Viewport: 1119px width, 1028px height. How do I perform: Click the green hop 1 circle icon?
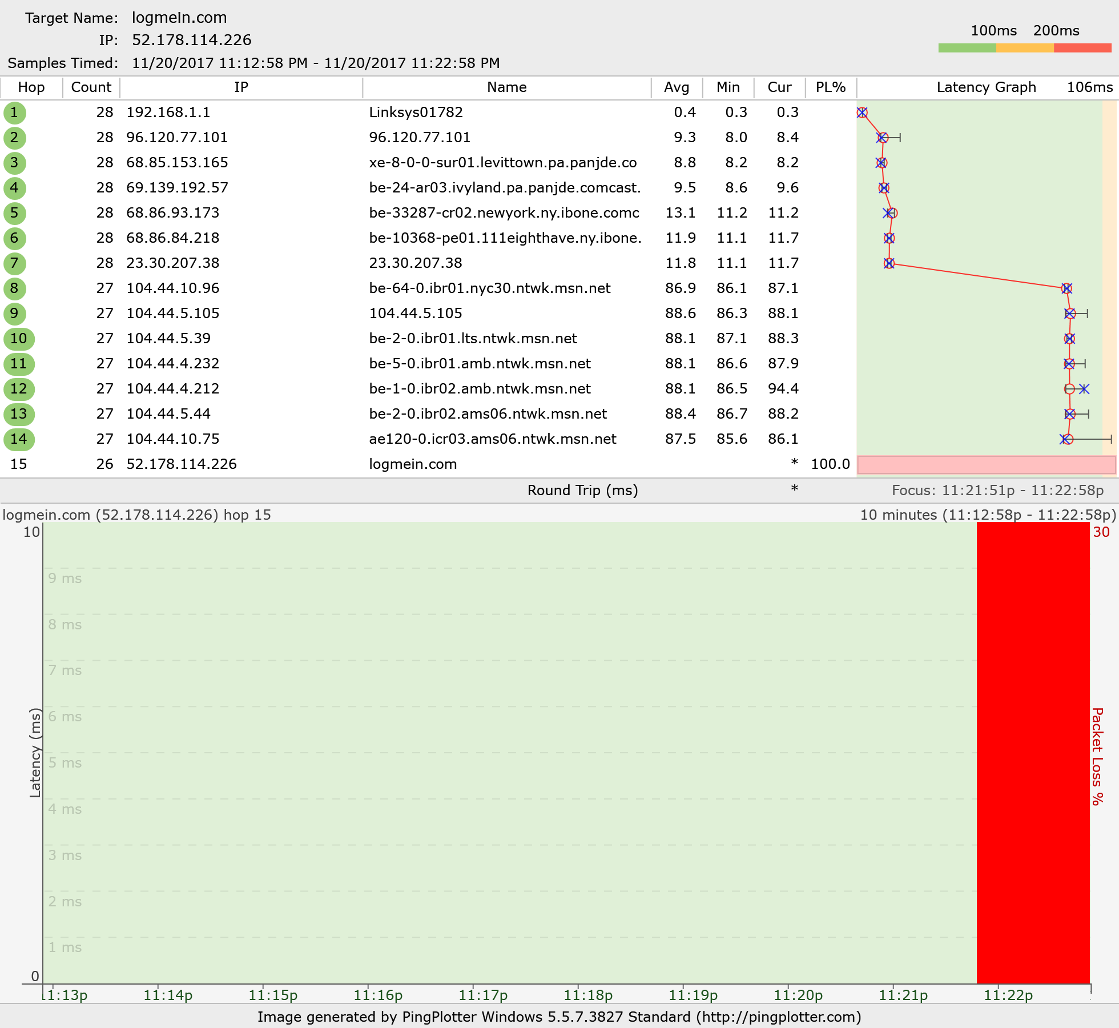tap(14, 113)
